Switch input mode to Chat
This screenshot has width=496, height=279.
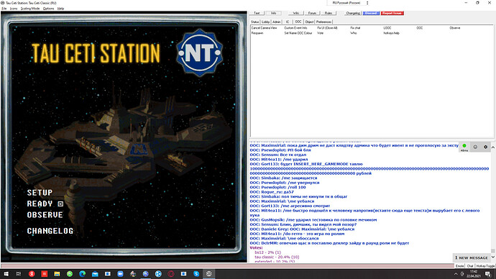470,266
